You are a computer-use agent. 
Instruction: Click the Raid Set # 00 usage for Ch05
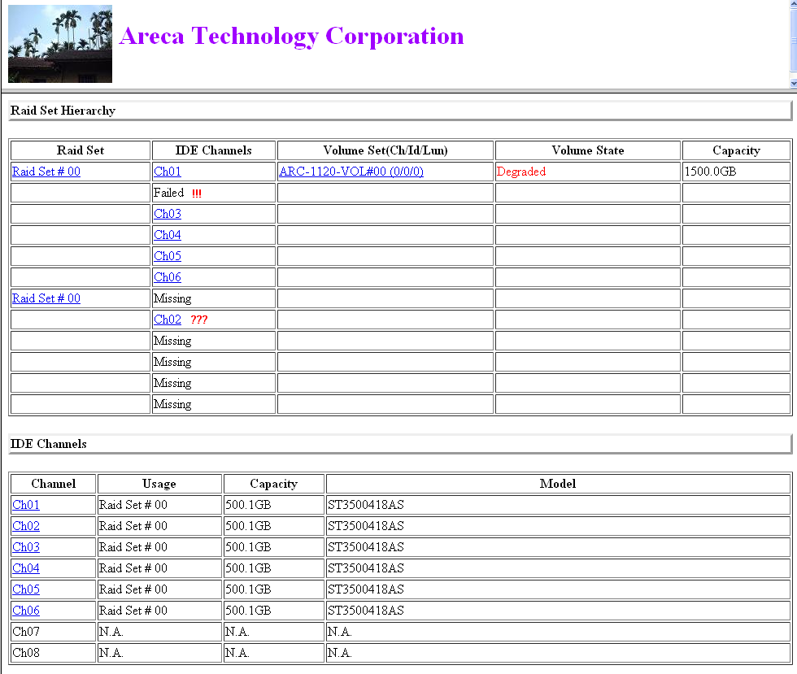coord(133,589)
